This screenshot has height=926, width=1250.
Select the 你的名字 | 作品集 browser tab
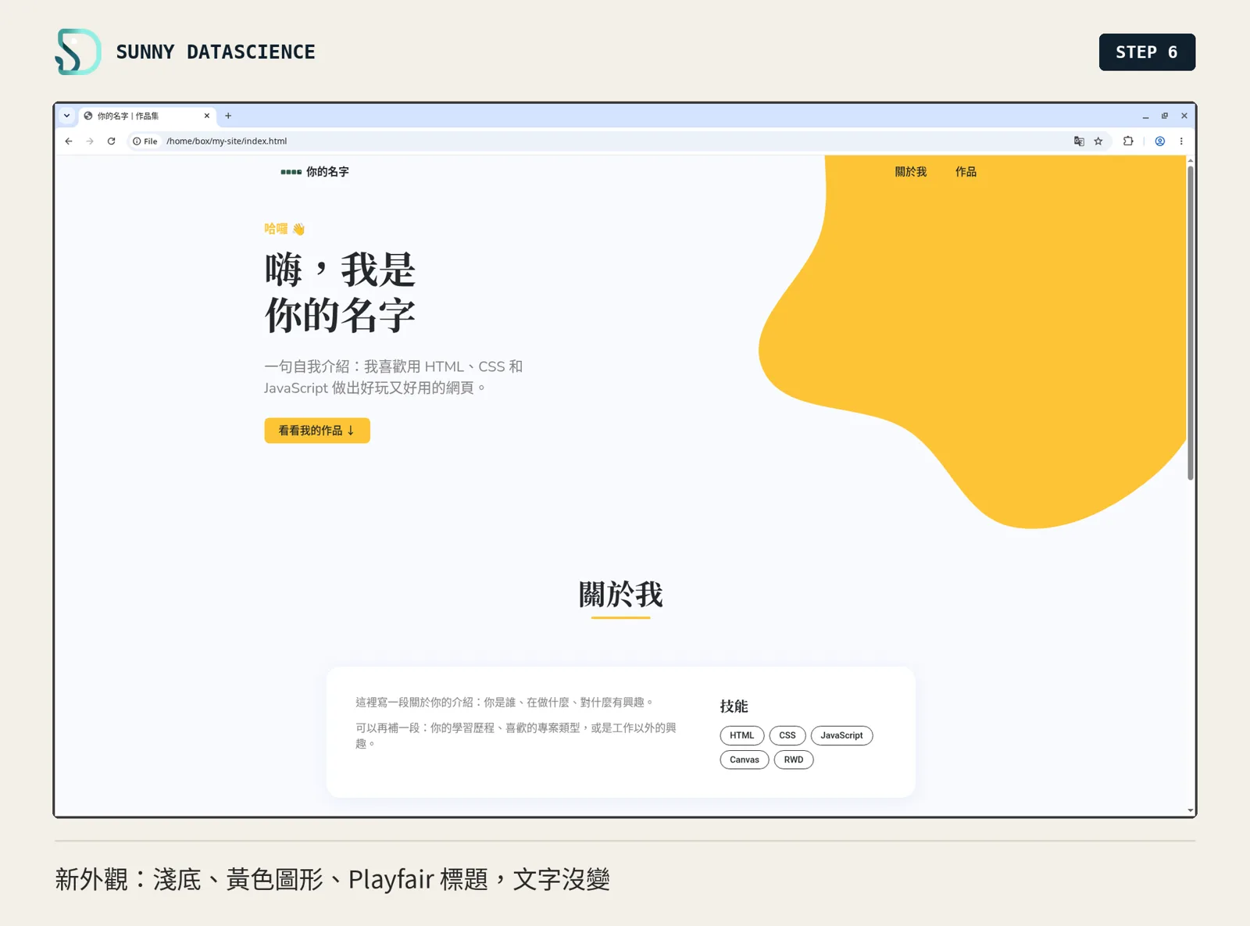pyautogui.click(x=147, y=116)
